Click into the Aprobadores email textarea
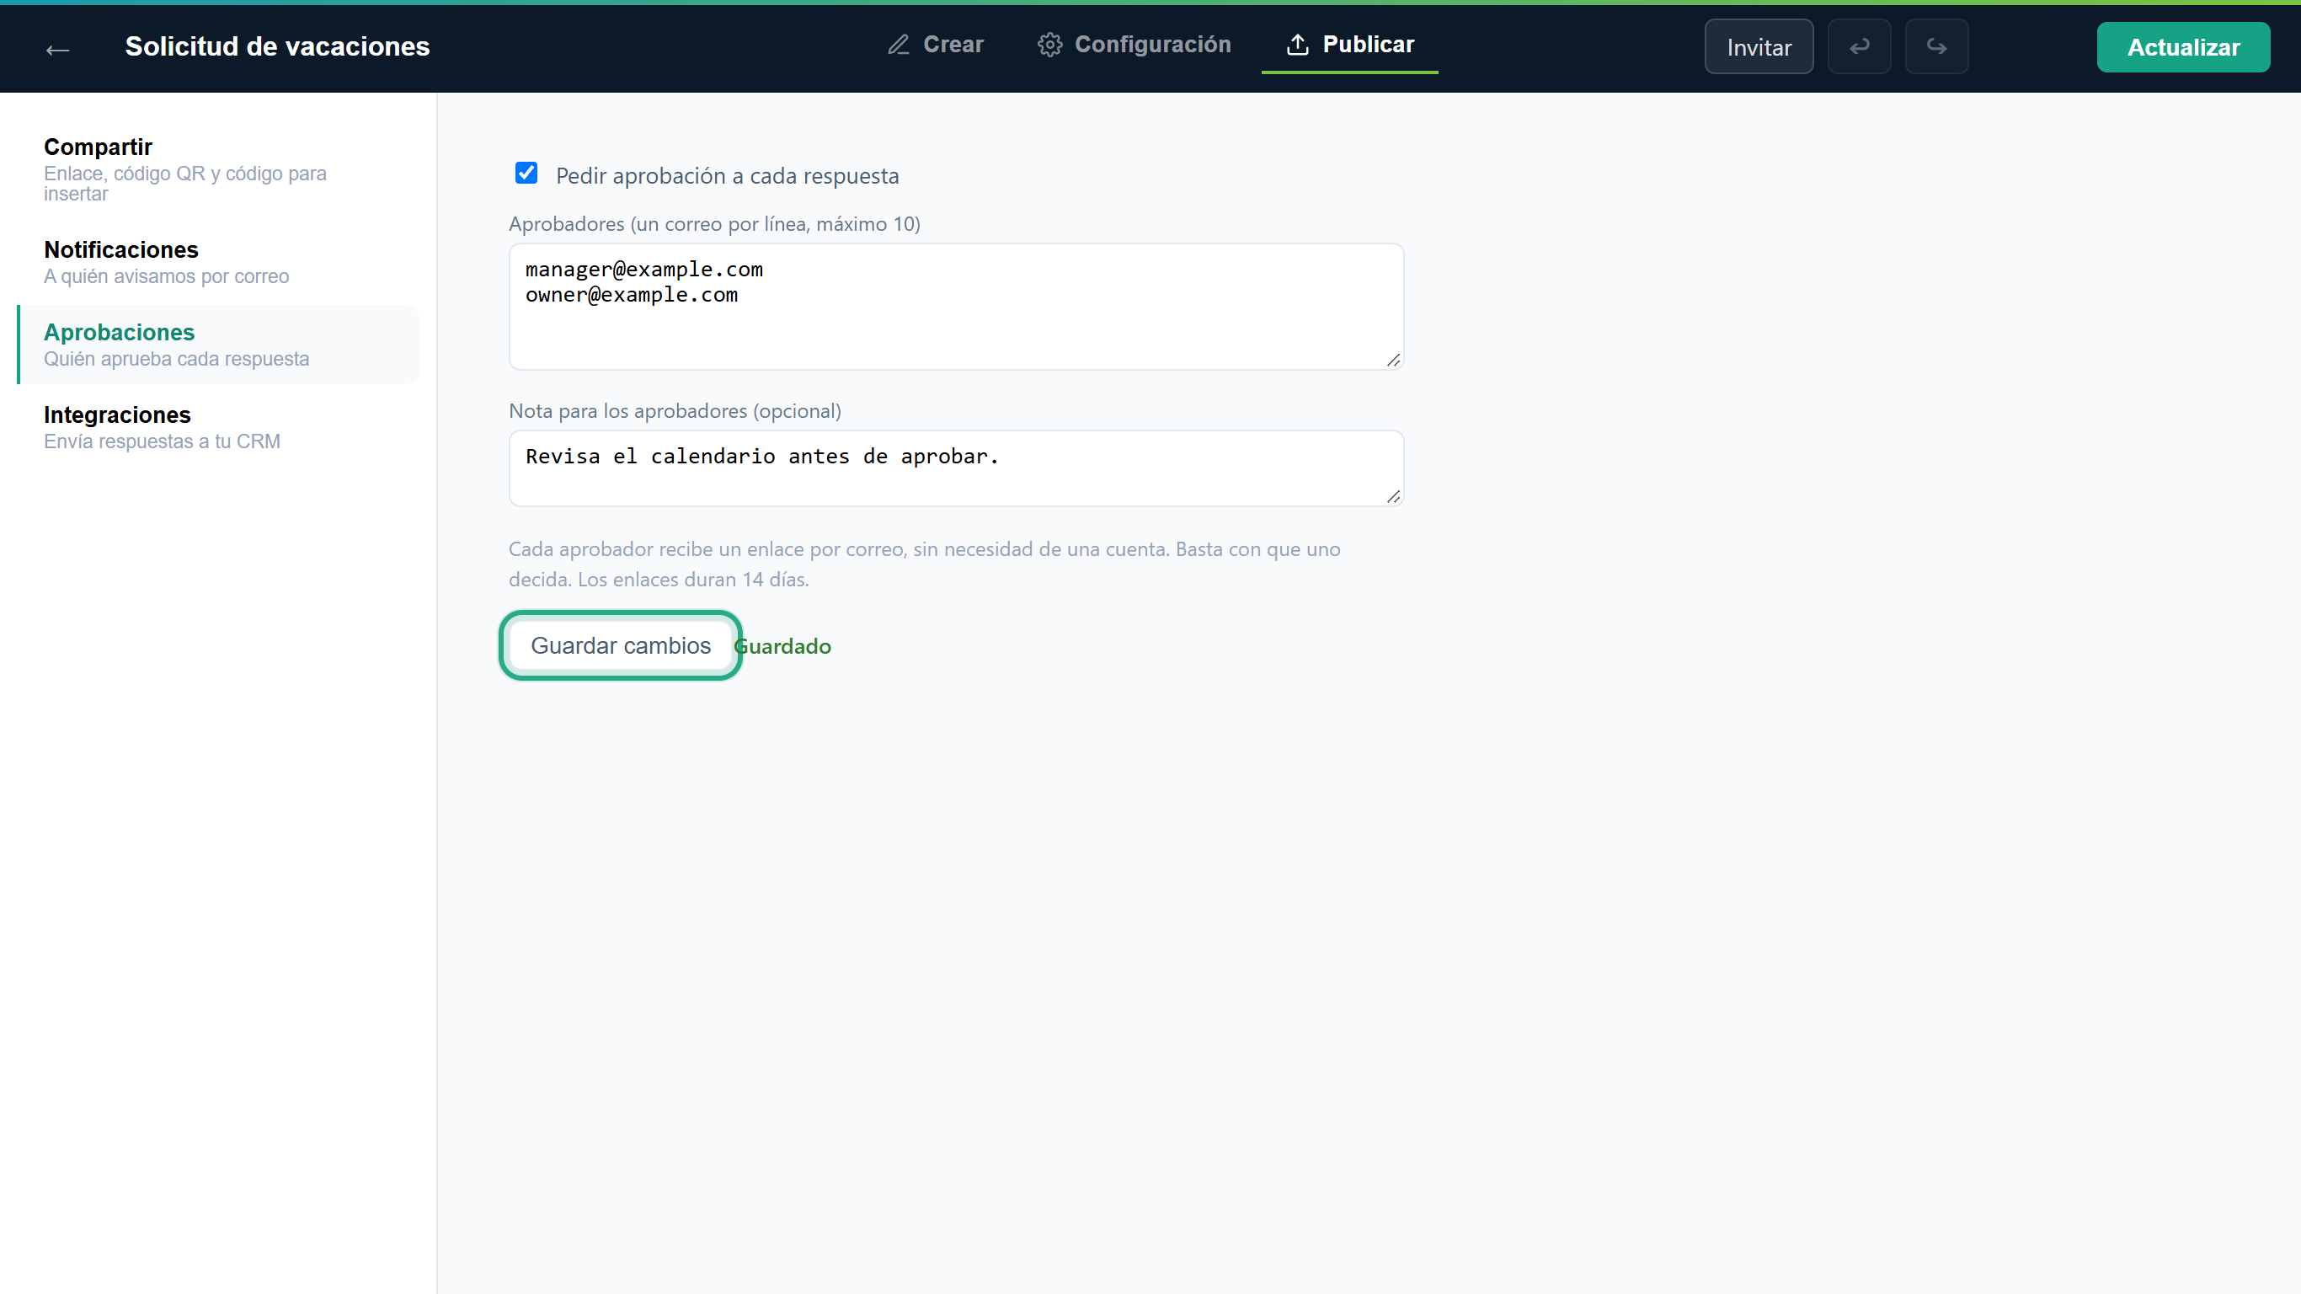 [x=956, y=307]
